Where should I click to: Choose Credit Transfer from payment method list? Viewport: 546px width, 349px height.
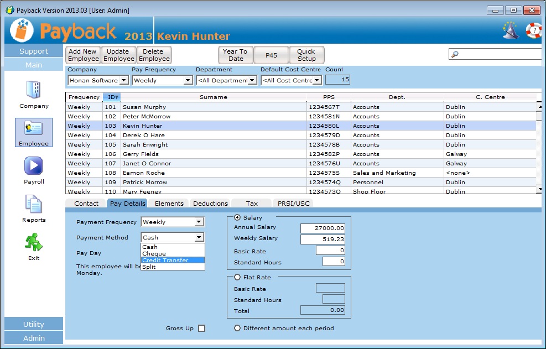click(173, 261)
